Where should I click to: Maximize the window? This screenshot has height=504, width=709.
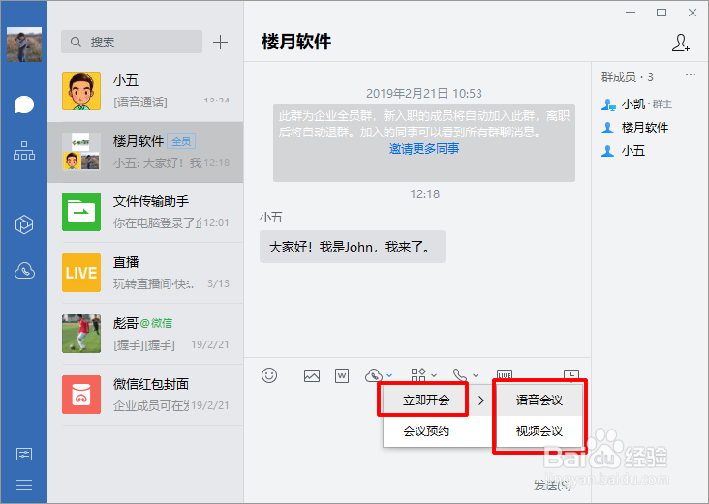click(x=662, y=13)
